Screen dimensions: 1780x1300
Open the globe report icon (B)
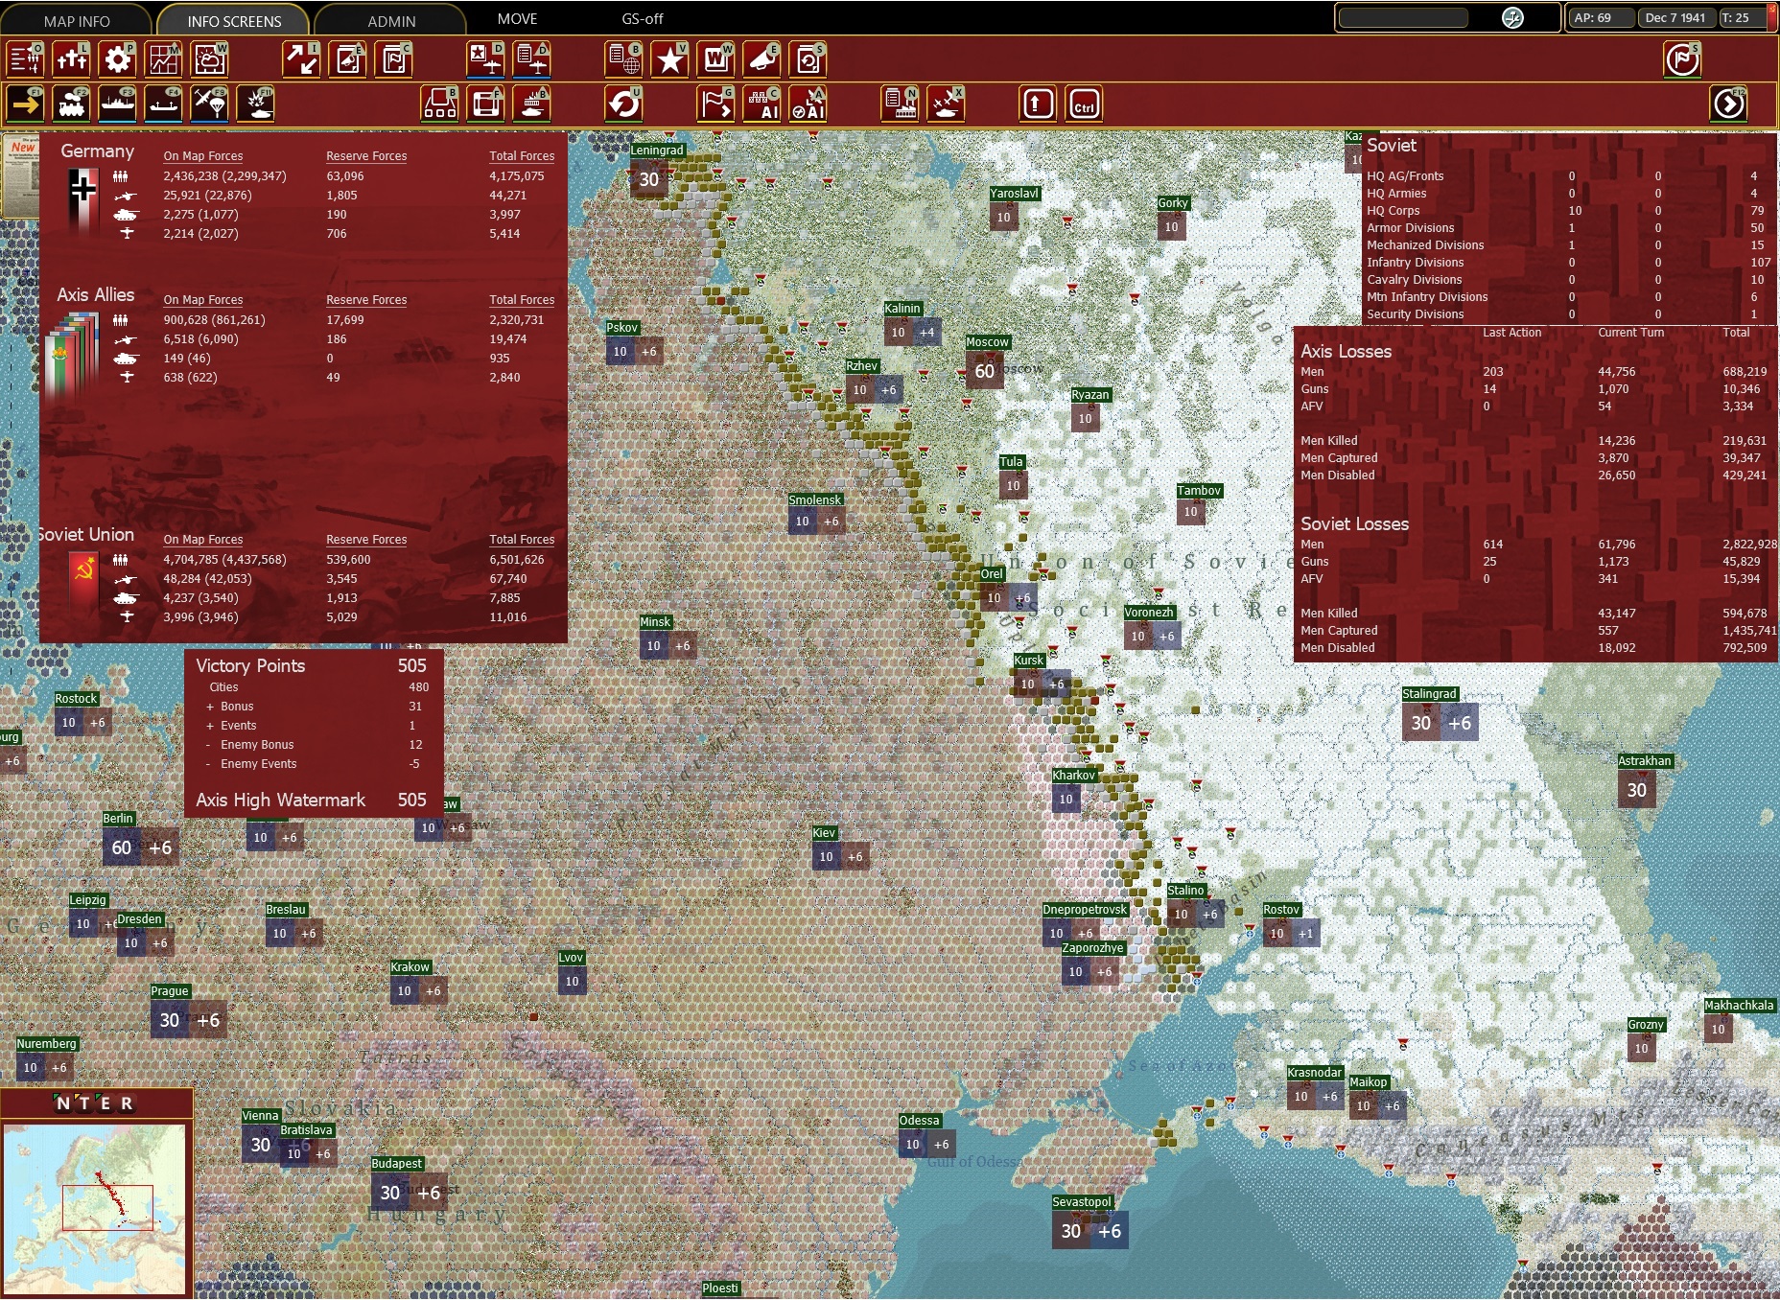(624, 59)
